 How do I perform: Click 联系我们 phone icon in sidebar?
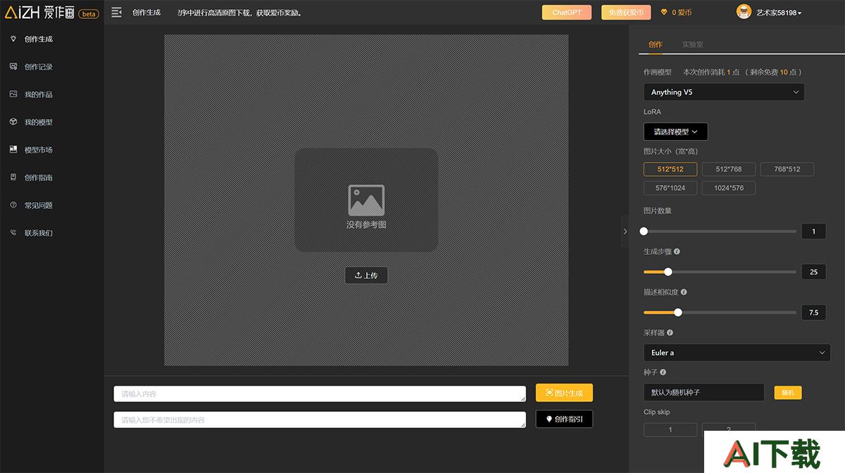coord(13,232)
